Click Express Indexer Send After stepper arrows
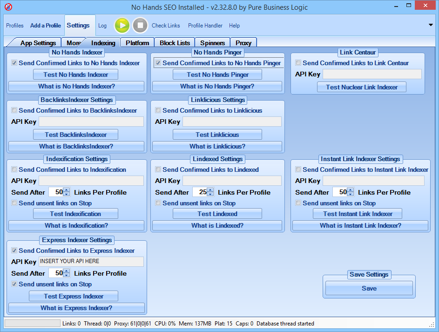The width and height of the screenshot is (439, 332). click(x=67, y=273)
